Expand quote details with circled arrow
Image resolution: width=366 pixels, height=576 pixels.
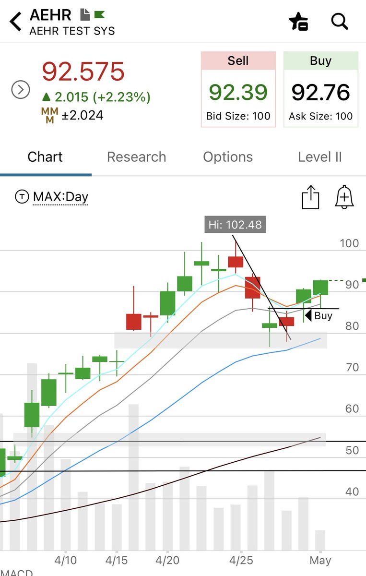(21, 90)
